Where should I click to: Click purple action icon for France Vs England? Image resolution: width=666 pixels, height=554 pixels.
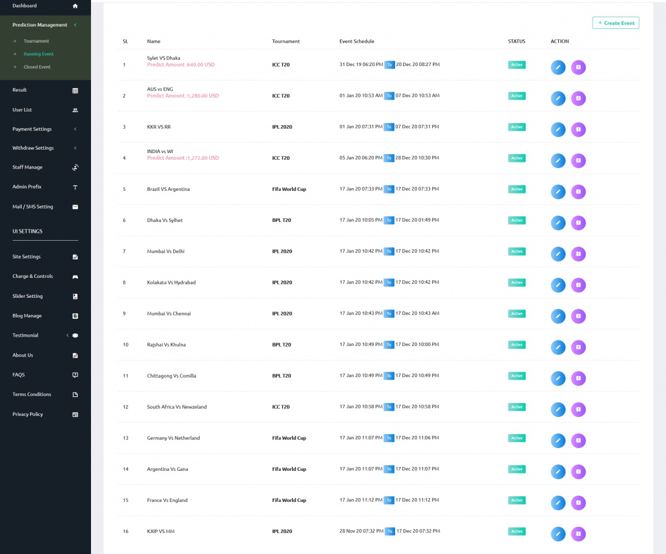pos(578,502)
